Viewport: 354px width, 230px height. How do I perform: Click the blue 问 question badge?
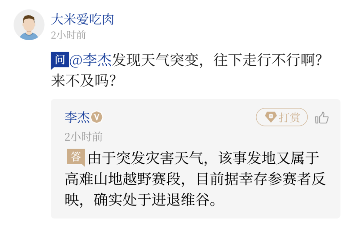[59, 60]
